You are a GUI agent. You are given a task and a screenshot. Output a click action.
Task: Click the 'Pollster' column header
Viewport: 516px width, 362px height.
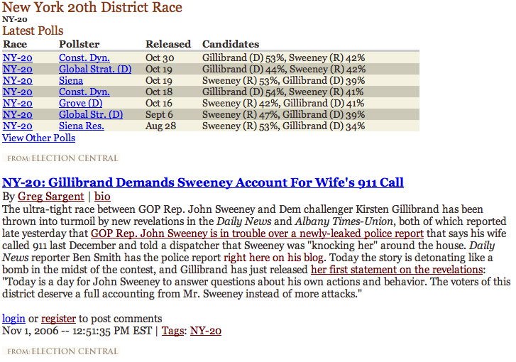tap(79, 44)
